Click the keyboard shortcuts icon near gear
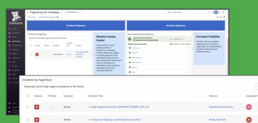 point(218,17)
